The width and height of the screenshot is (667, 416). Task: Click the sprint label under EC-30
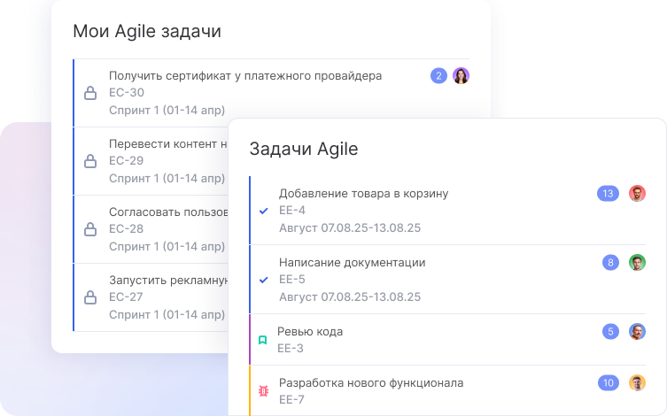pyautogui.click(x=167, y=110)
